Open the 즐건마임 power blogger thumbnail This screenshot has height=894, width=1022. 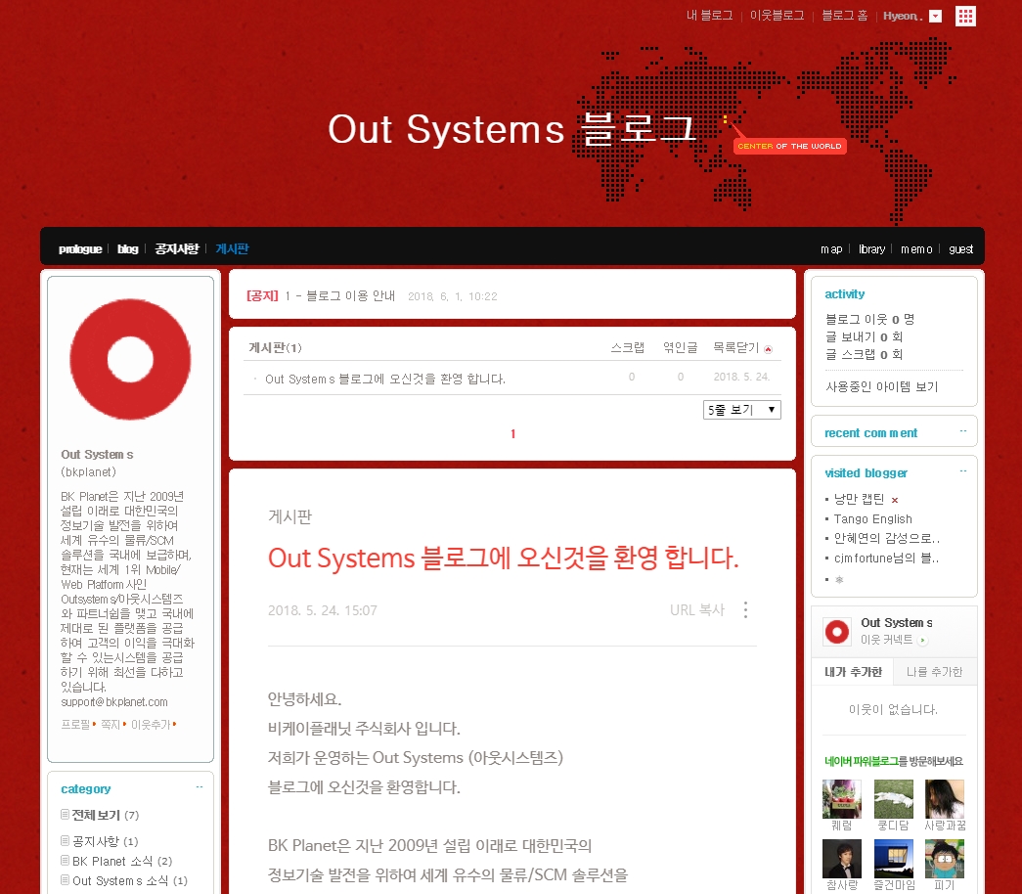pyautogui.click(x=893, y=859)
